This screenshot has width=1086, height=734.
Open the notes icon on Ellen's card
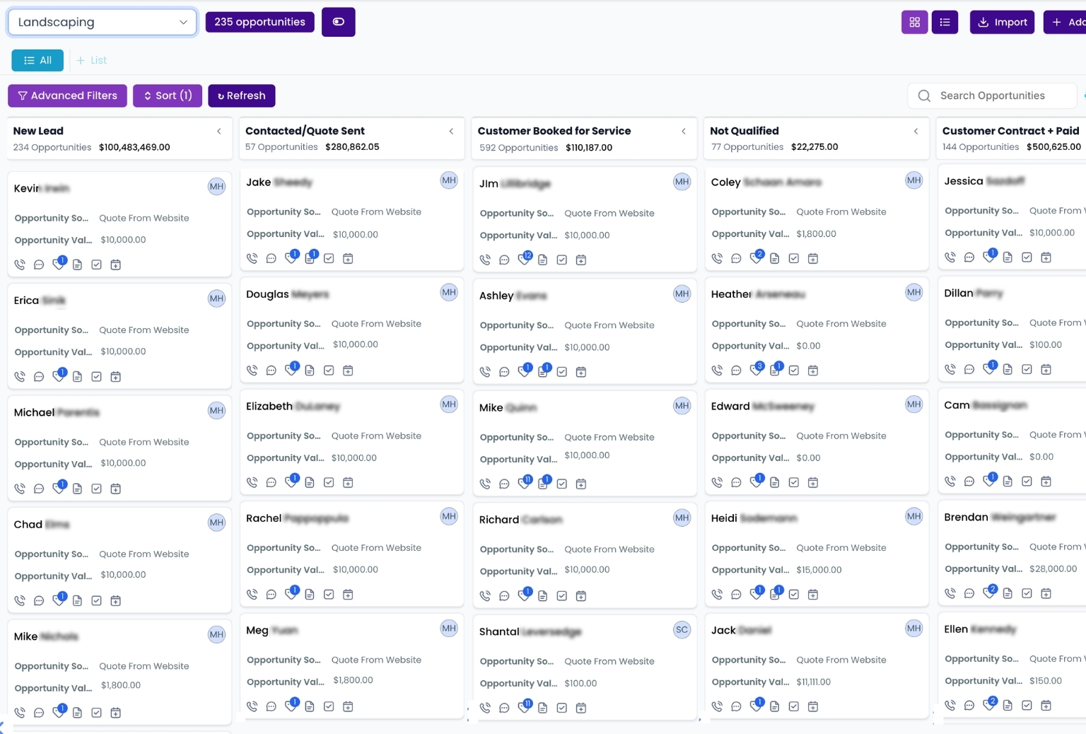[x=1008, y=705]
